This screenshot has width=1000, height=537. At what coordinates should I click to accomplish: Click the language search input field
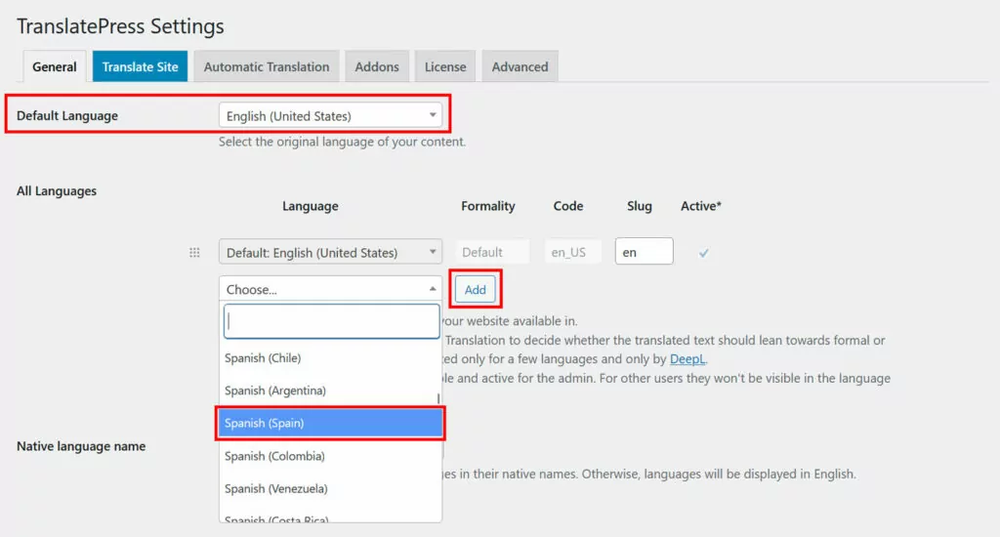click(332, 321)
